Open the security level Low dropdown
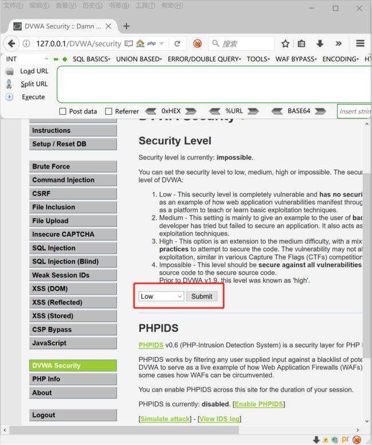Viewport: 372px width, 445px height. click(161, 296)
